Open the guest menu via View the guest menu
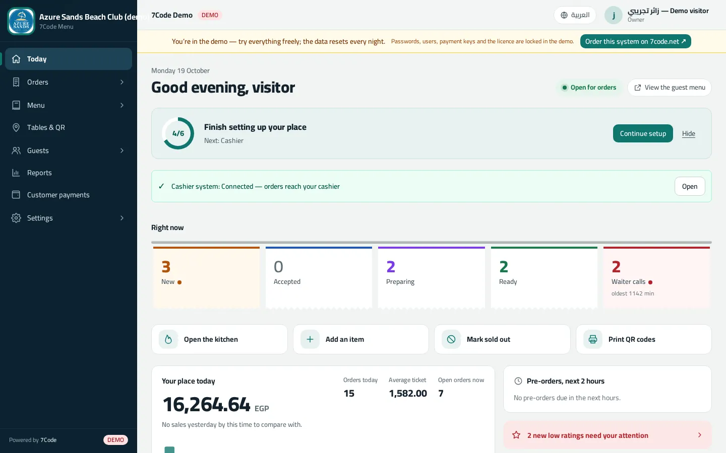Screen dimensions: 726x453 click(670, 88)
